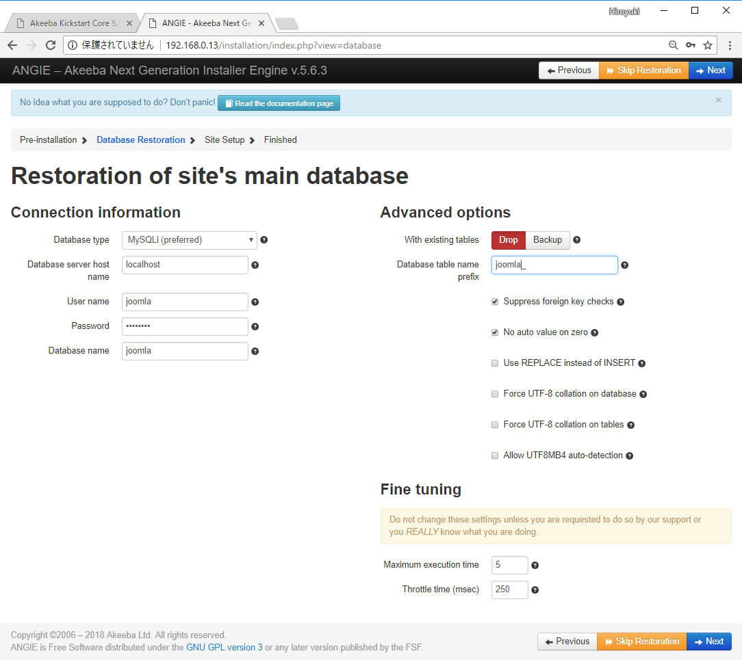Screen dimensions: 742x660
Task: Click help icon next to Password field
Action: point(255,326)
